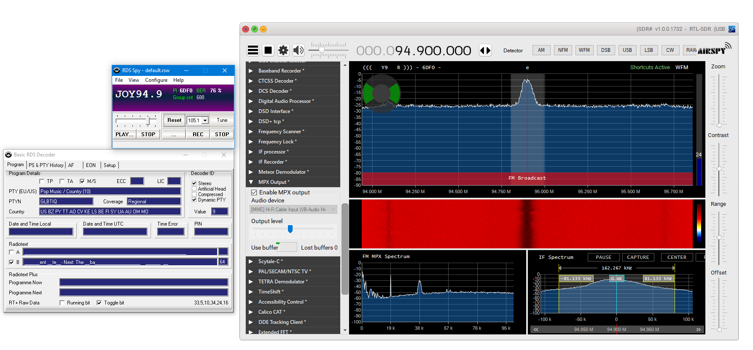Click the Tune button in RDS Spy

click(222, 120)
